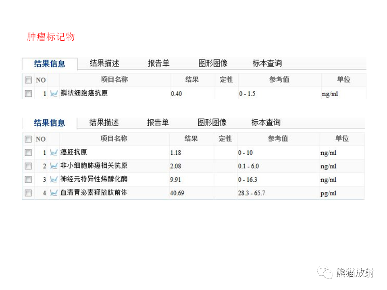Image resolution: width=387 pixels, height=290 pixels.
Task: Click result value 9.91
Action: [x=175, y=180]
